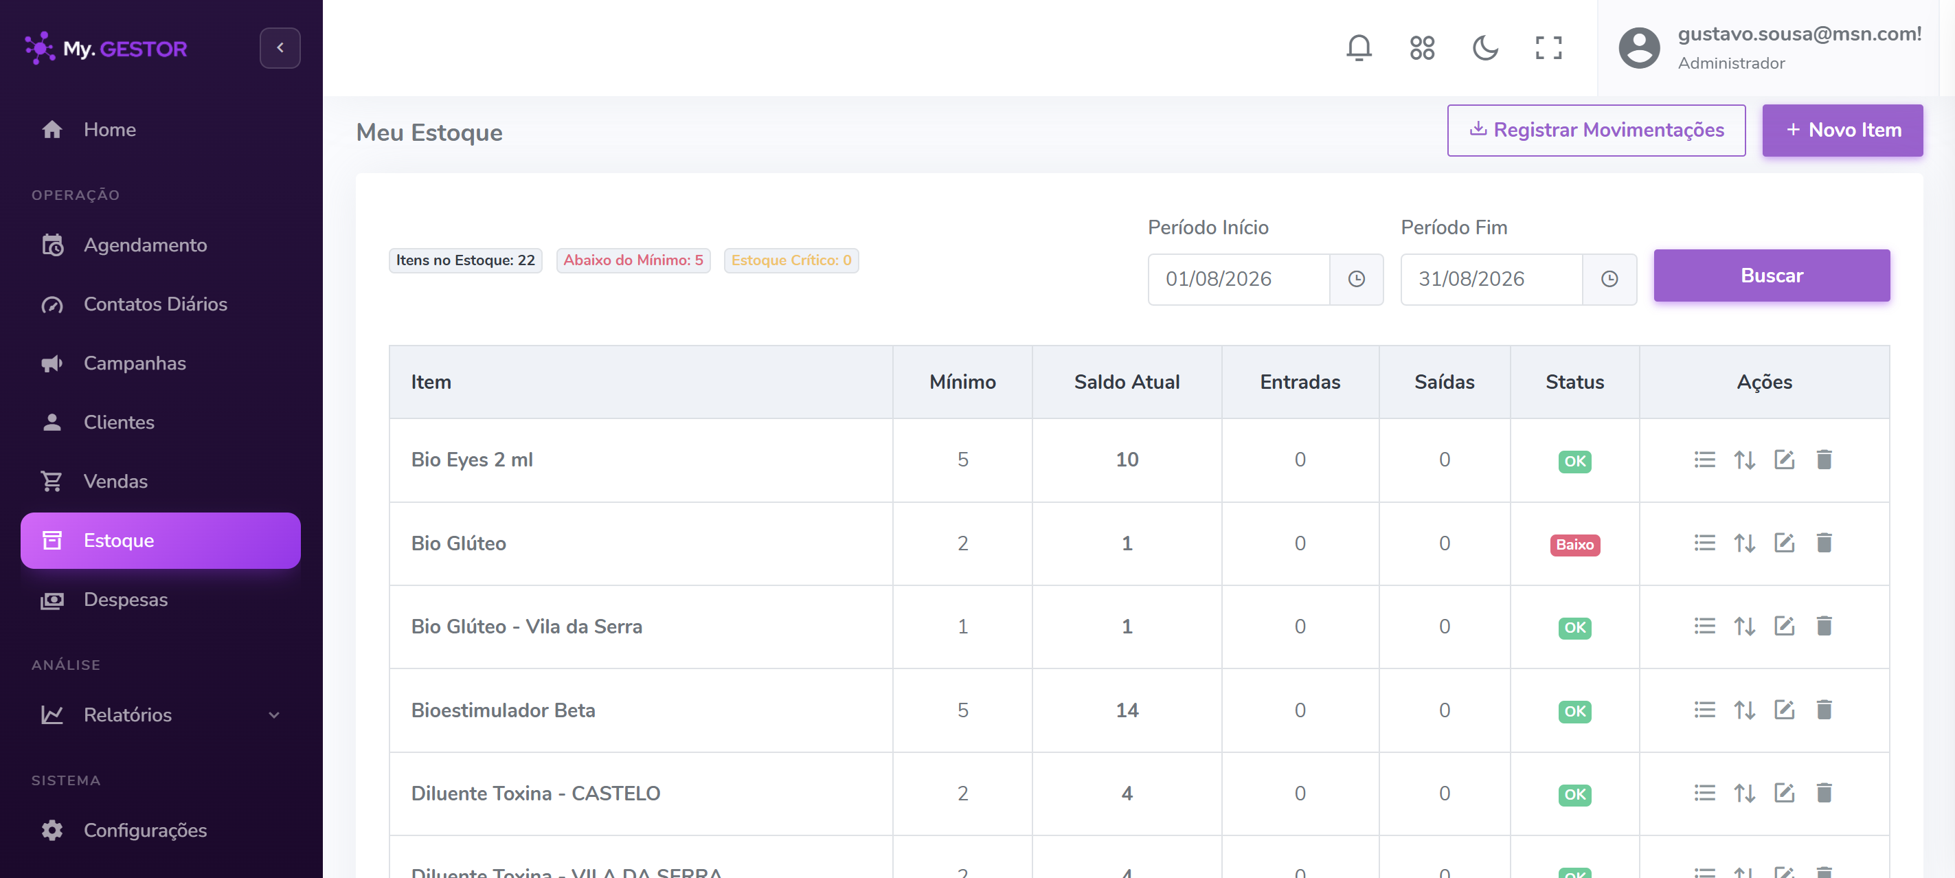Expand the Relatórios submenu
The width and height of the screenshot is (1955, 878).
point(160,715)
